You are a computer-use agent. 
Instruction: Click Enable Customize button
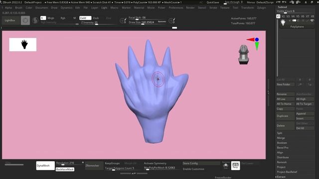(193, 169)
